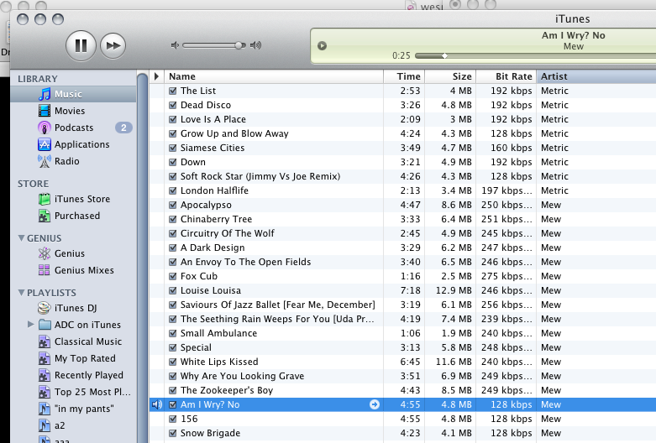
Task: Uncheck Siamese Cities checkbox
Action: point(172,148)
